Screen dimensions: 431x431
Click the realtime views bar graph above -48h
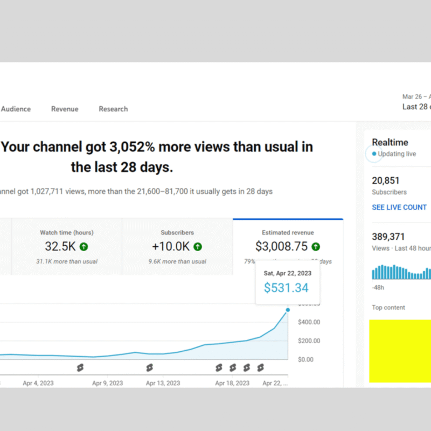click(401, 273)
